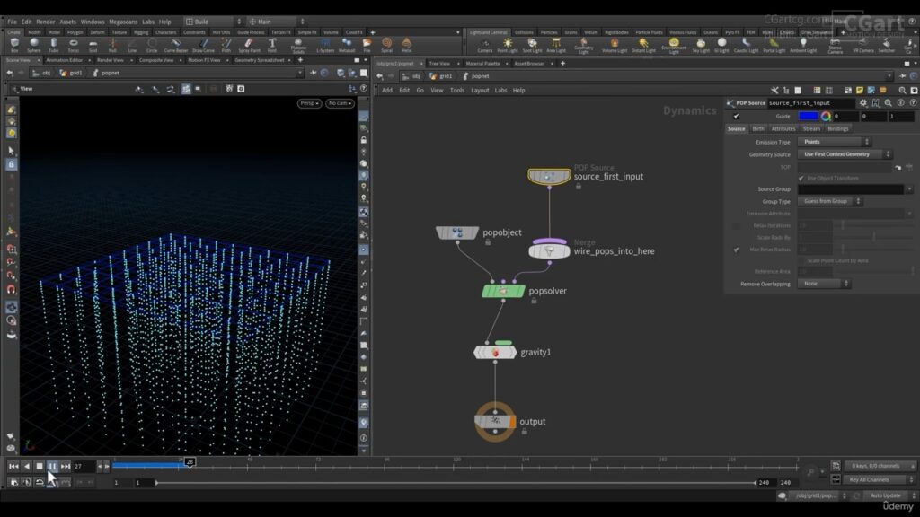Viewport: 920px width, 517px height.
Task: Open the Group Type dropdown
Action: (829, 201)
